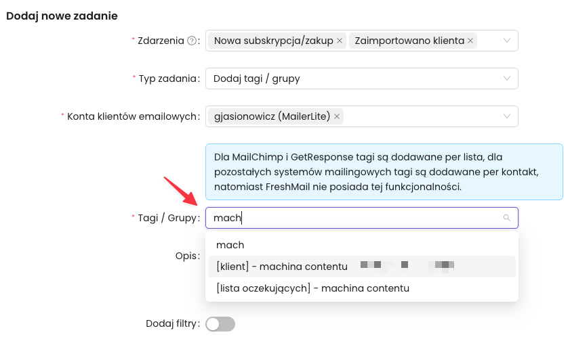Click the blue MailChimp info notice
568x341 pixels.
point(384,172)
